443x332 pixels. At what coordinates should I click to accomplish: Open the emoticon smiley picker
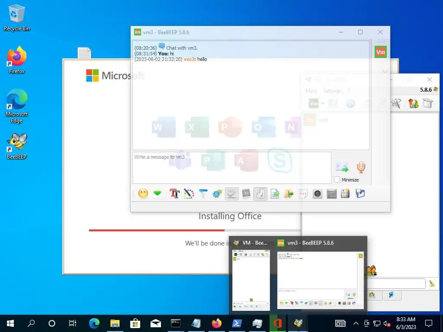point(143,194)
